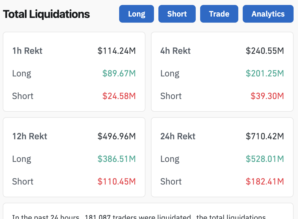Select the 24h Rekt card title
The width and height of the screenshot is (298, 219).
click(178, 136)
